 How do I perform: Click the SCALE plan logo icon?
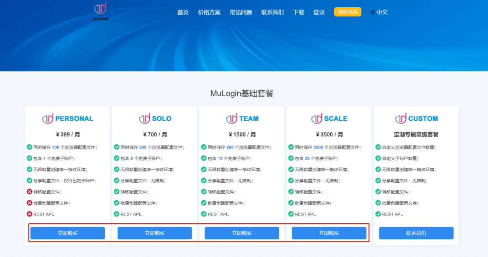pos(316,119)
